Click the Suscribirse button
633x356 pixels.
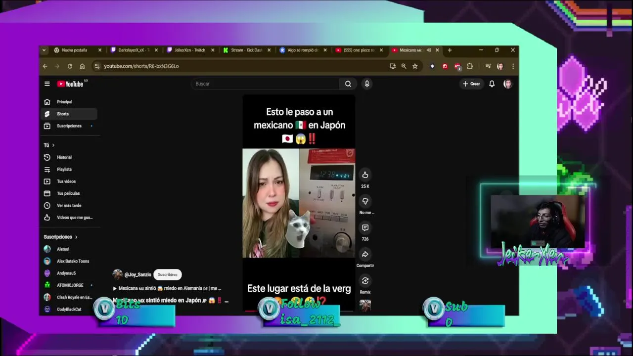click(168, 274)
